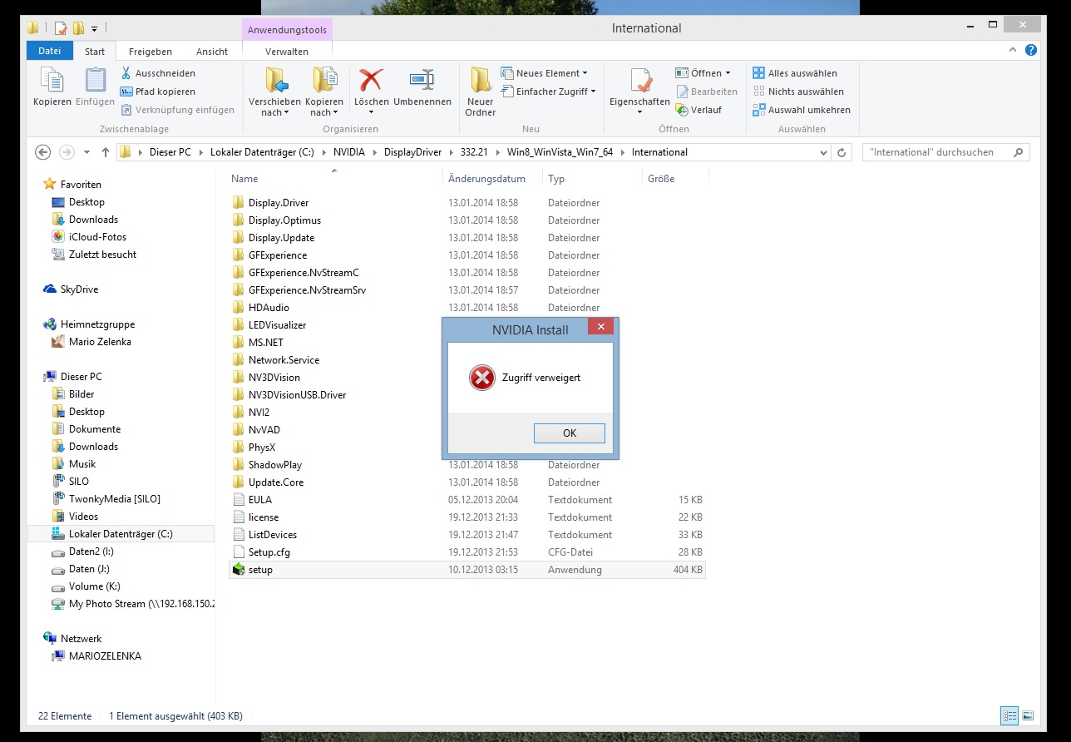Select Ausschneiden scissors command
Viewport: 1071px width, 742px height.
(x=158, y=73)
